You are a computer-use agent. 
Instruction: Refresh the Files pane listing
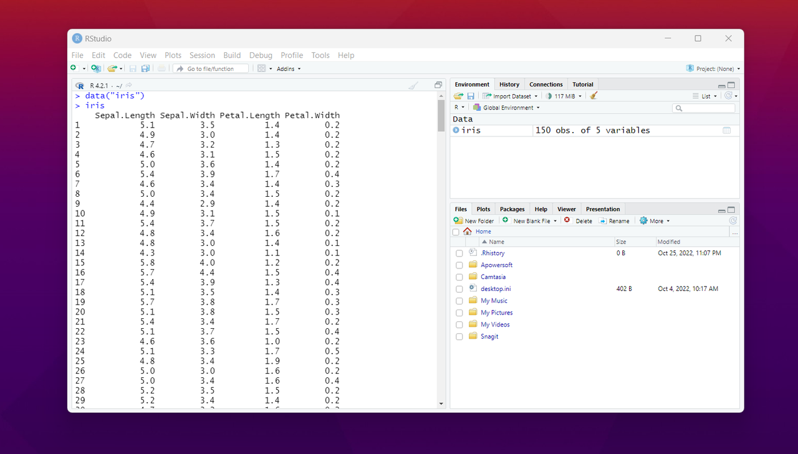(733, 220)
